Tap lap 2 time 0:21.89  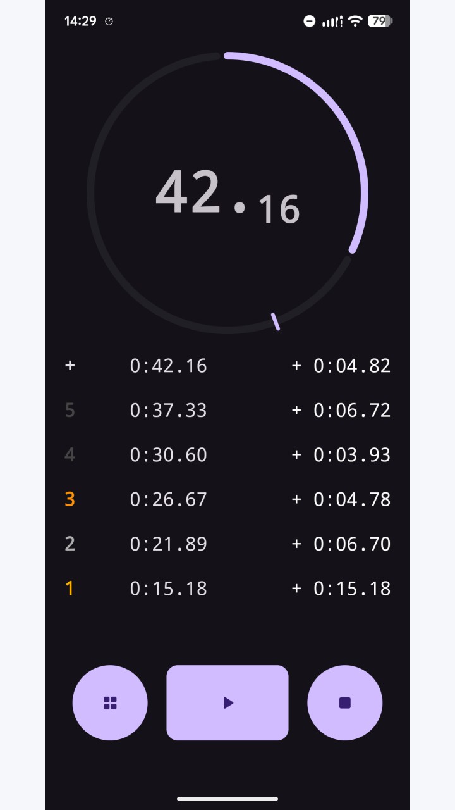(x=169, y=544)
